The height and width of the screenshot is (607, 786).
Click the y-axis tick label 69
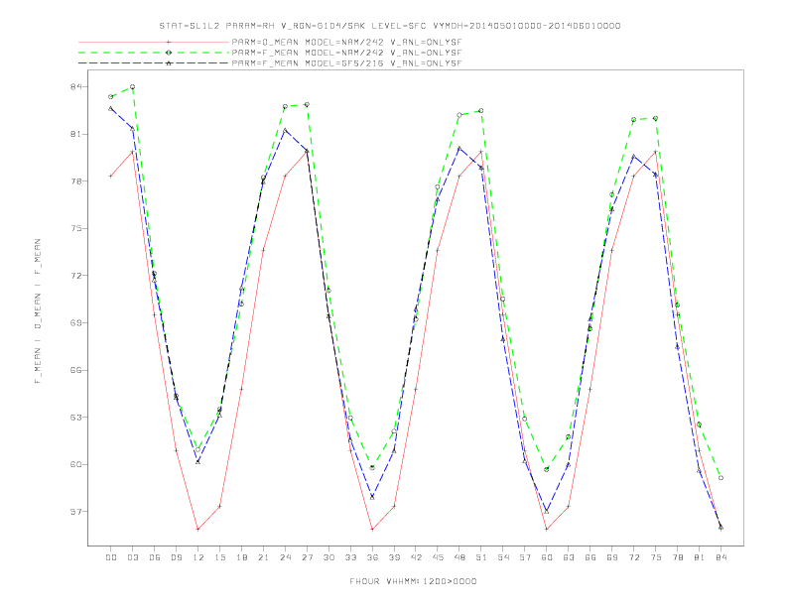coord(76,323)
